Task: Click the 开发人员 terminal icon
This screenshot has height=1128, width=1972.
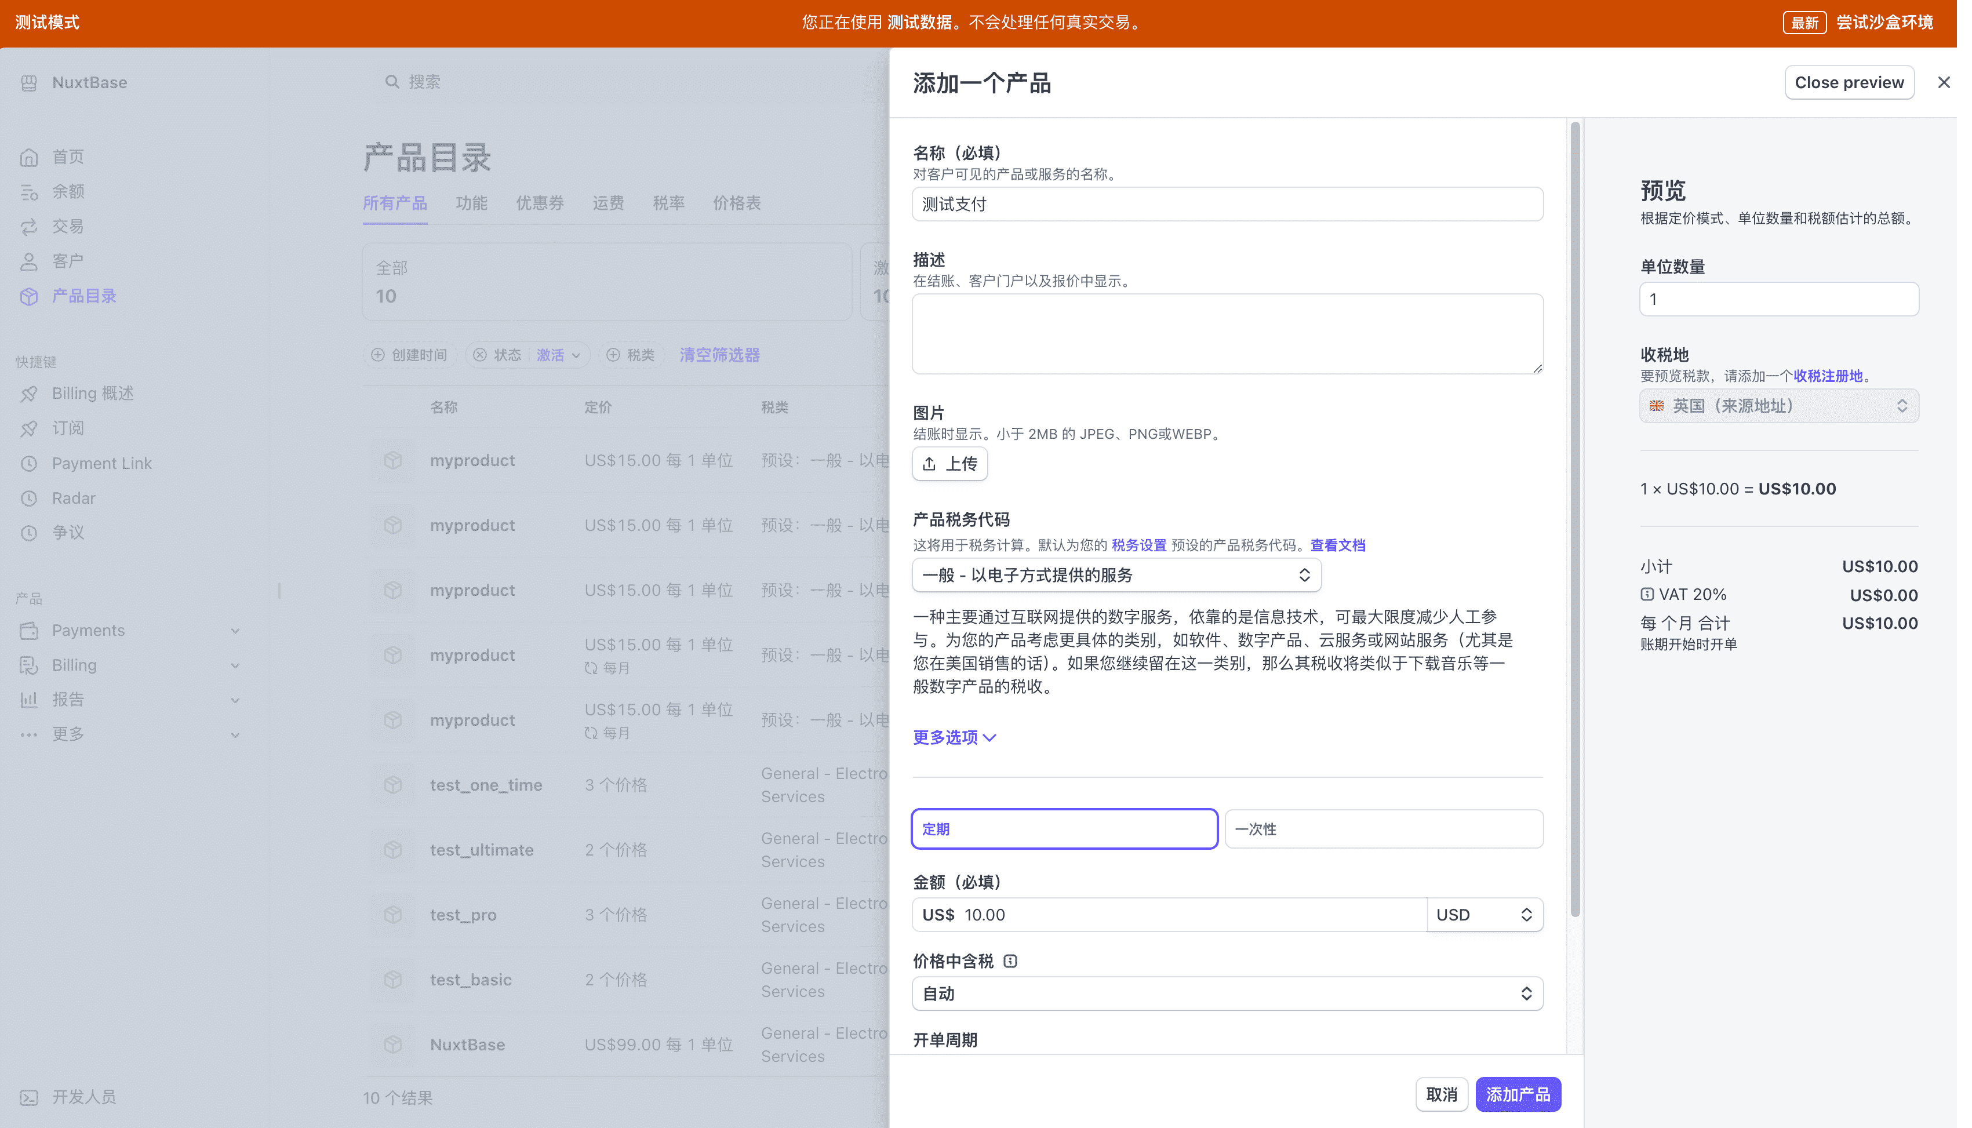Action: [x=28, y=1097]
